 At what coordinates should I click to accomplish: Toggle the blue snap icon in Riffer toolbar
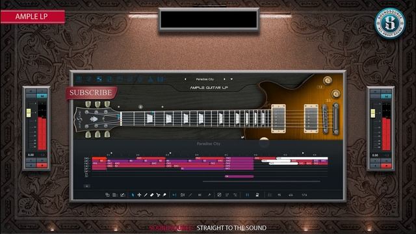(174, 195)
